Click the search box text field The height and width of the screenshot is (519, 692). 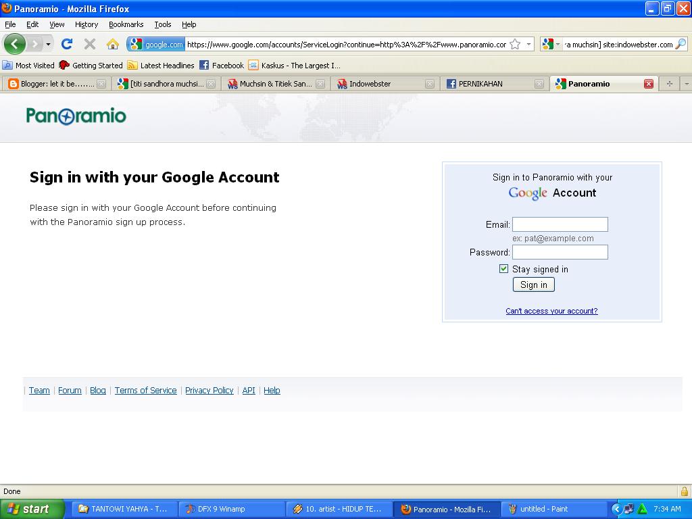(x=618, y=44)
